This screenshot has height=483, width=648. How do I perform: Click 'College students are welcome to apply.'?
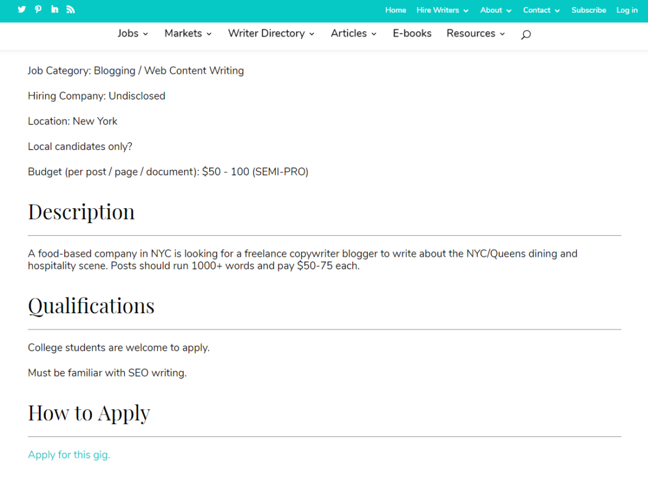tap(119, 348)
